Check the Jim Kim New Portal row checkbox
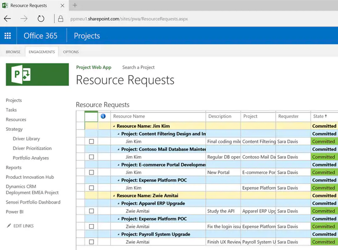The height and width of the screenshot is (250, 338). (91, 172)
